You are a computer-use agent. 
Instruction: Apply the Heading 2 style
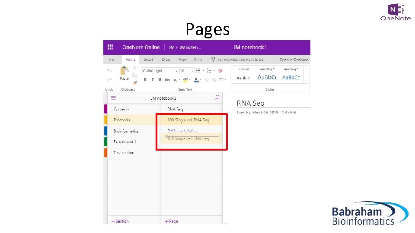coord(291,74)
